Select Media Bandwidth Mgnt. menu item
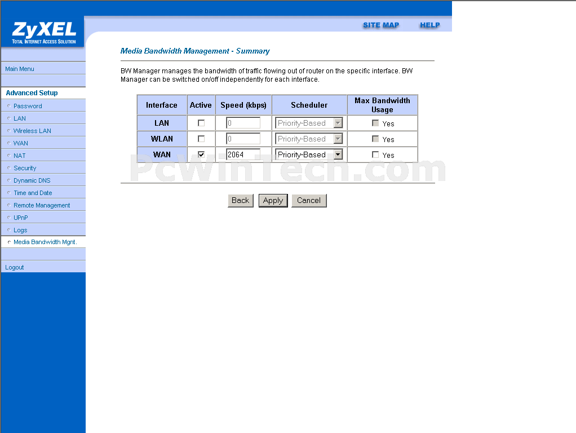The width and height of the screenshot is (576, 433). [45, 242]
